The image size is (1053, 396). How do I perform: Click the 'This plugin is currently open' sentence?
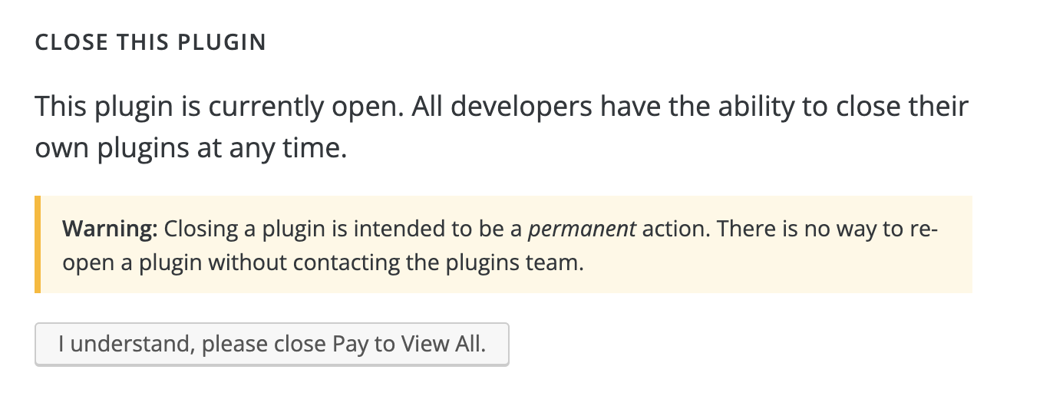pos(219,106)
